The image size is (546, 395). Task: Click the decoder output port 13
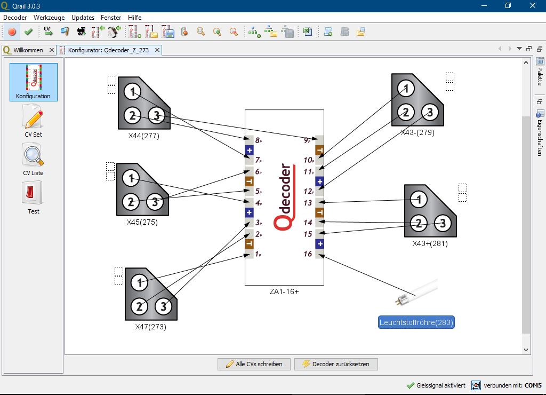pos(319,203)
